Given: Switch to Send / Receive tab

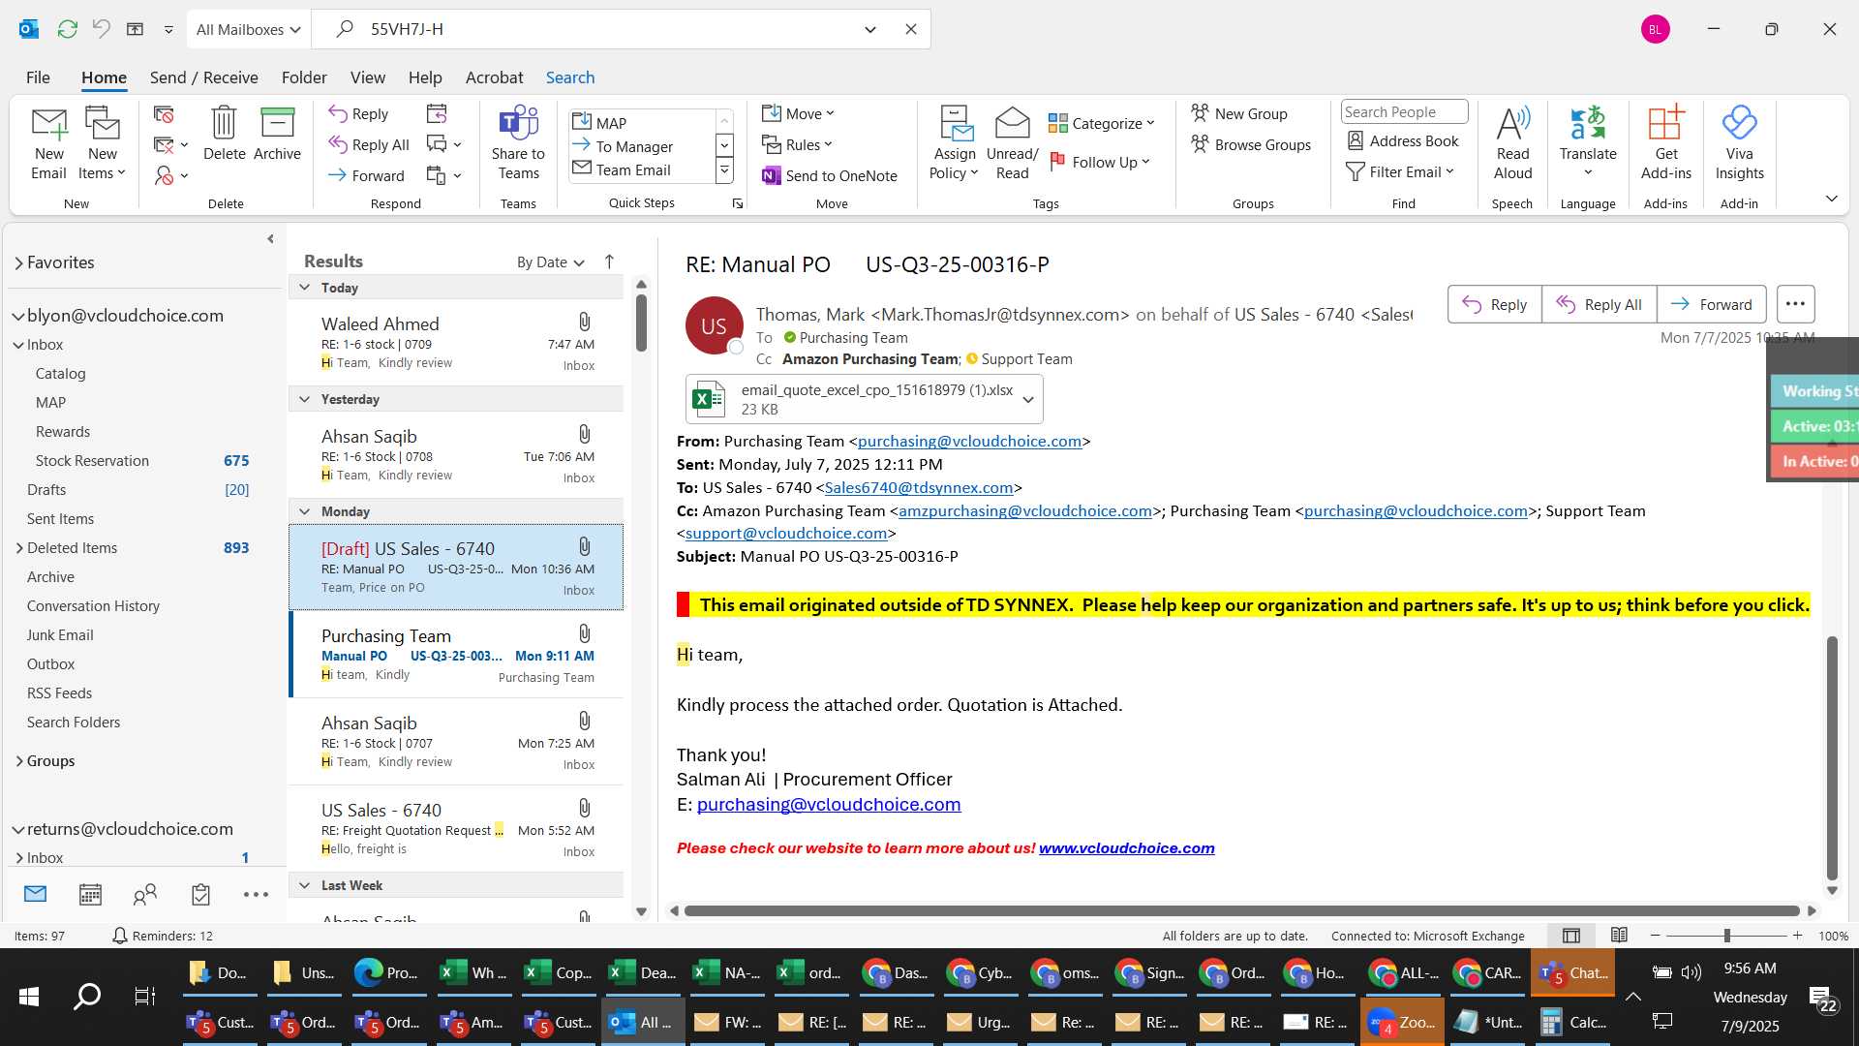Looking at the screenshot, I should pos(203,77).
